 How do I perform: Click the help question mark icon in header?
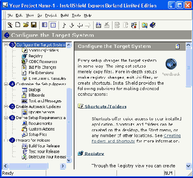pyautogui.click(x=177, y=46)
